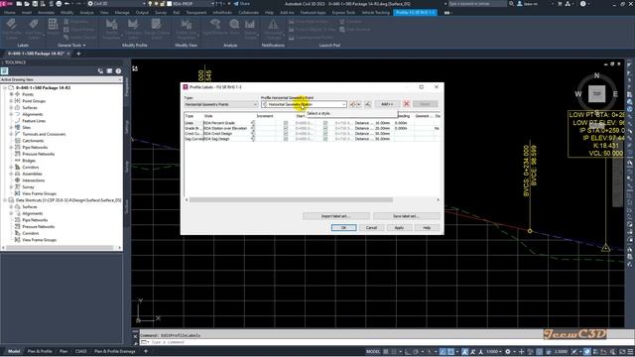Open the Analyze ribbon tab

click(x=86, y=13)
